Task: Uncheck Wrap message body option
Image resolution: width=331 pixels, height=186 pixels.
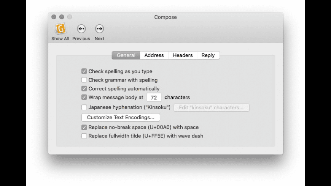Action: [x=84, y=98]
